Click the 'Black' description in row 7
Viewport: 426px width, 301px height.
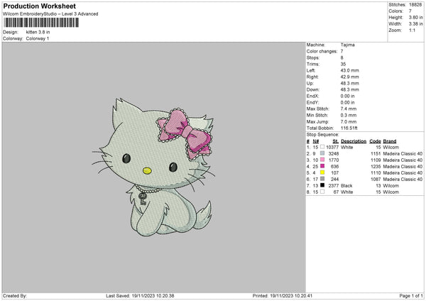click(346, 185)
